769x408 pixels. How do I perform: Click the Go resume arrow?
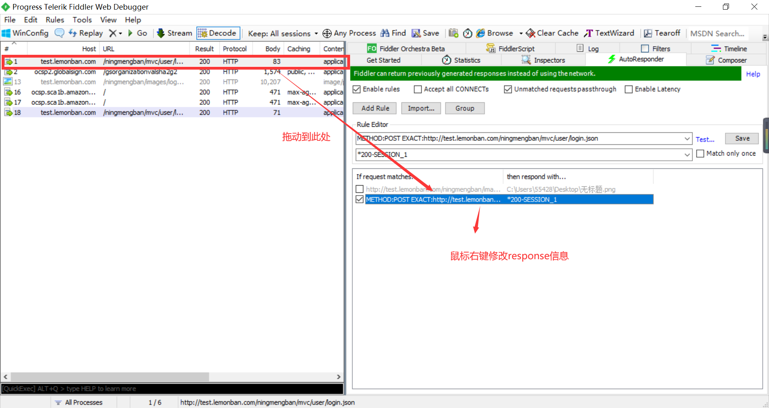pyautogui.click(x=137, y=33)
